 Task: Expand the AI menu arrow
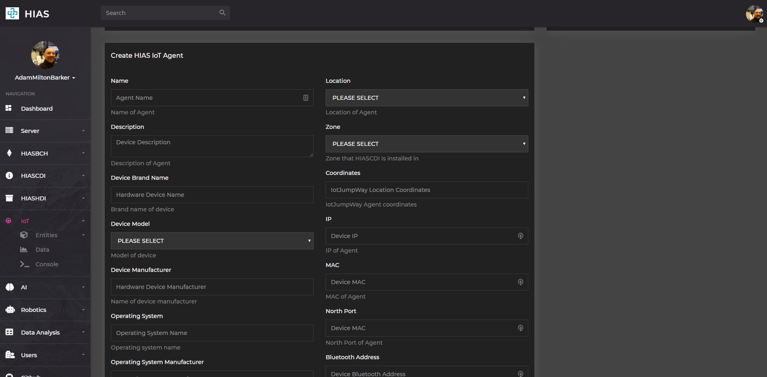coord(83,287)
